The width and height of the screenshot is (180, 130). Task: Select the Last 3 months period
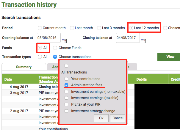[x=99, y=28]
